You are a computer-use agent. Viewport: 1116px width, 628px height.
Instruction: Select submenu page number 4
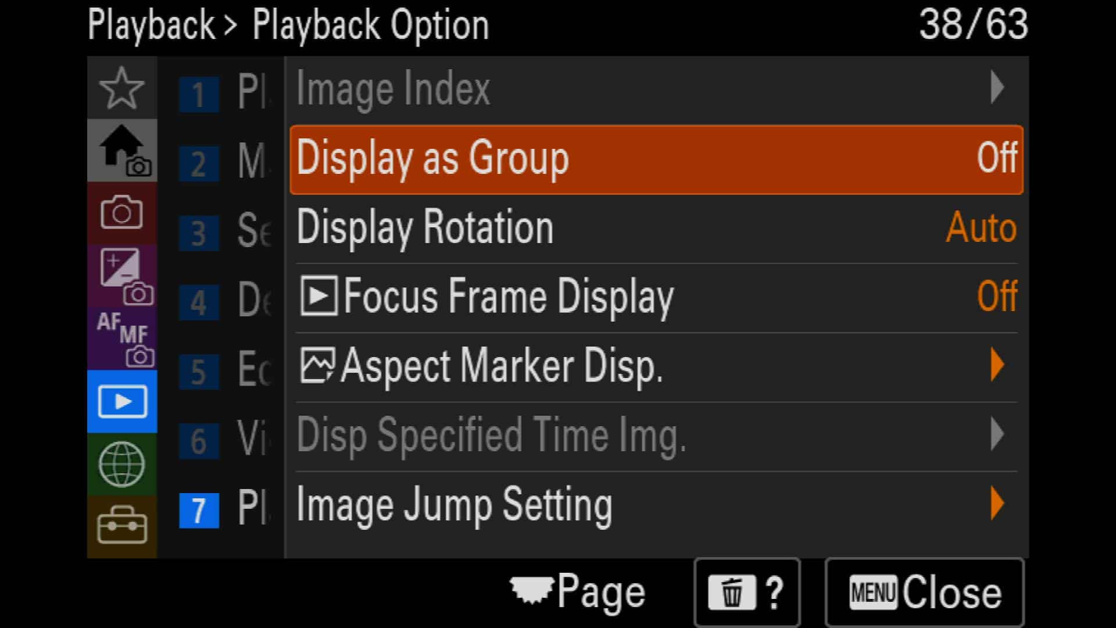[199, 302]
